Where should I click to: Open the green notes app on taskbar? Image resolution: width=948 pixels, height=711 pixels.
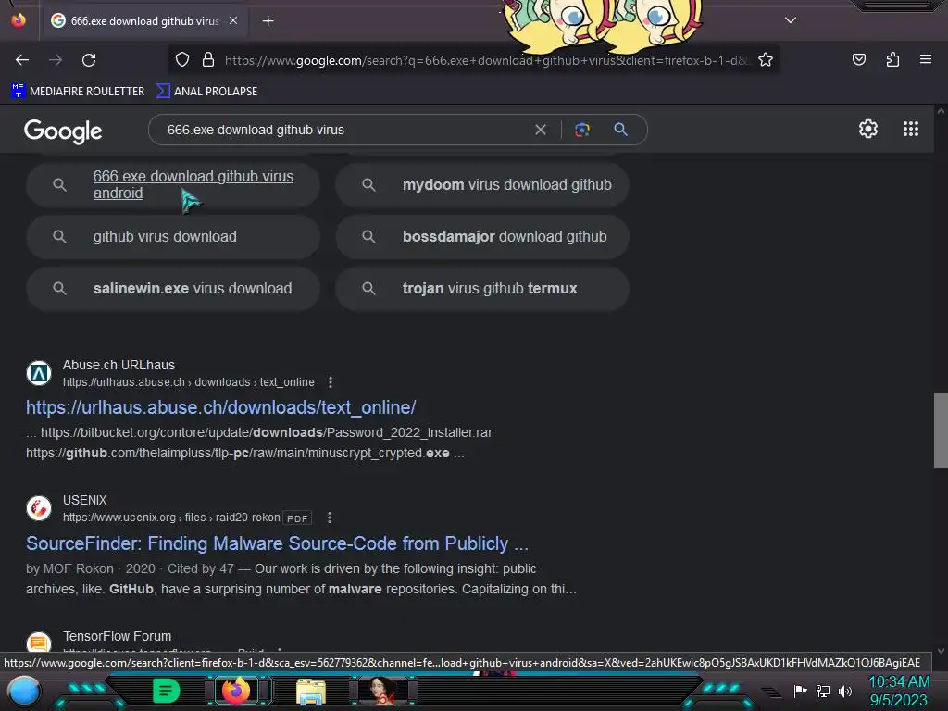pyautogui.click(x=167, y=691)
